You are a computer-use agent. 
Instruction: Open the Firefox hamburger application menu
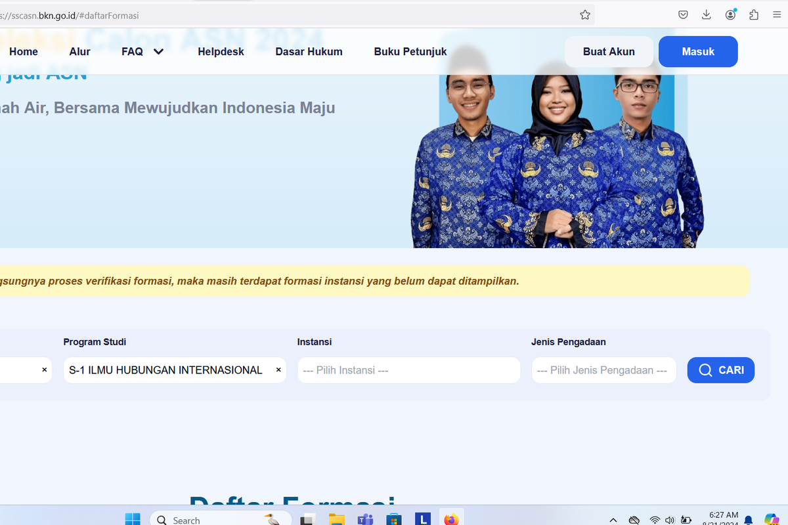pos(777,15)
